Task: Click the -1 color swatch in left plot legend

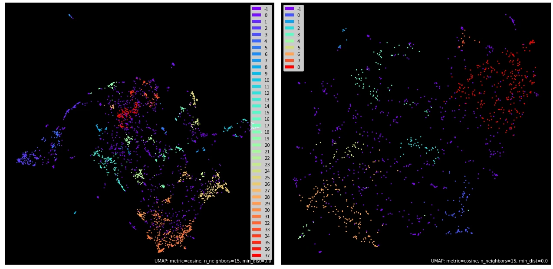Action: [x=257, y=9]
